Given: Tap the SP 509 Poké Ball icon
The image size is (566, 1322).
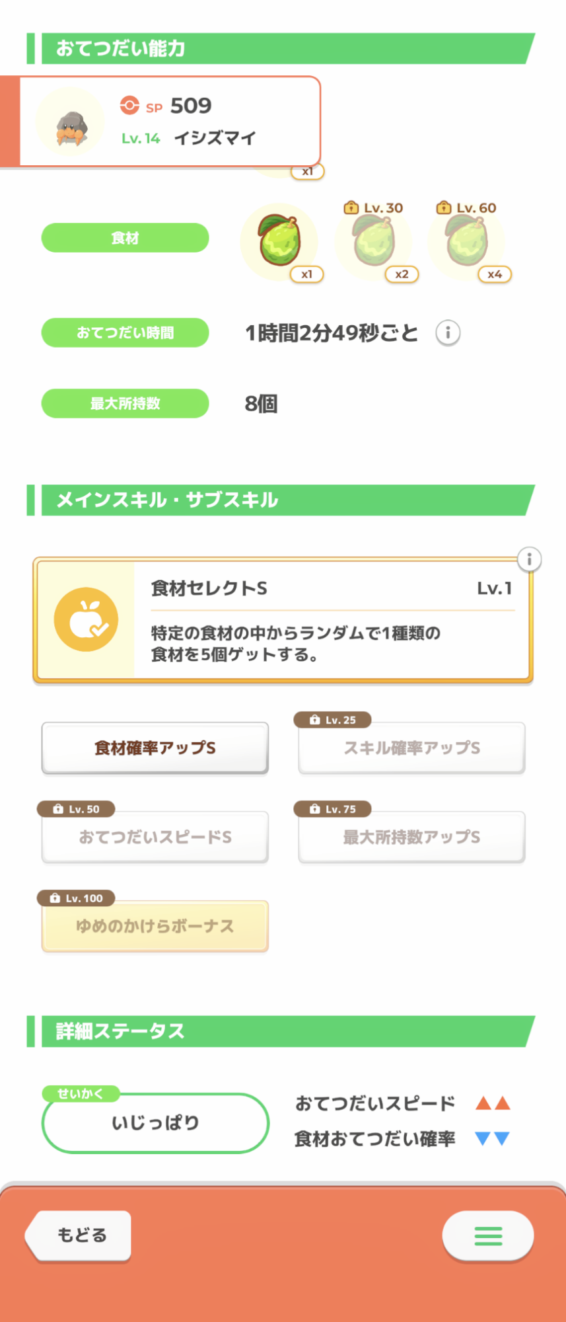Looking at the screenshot, I should (x=129, y=106).
